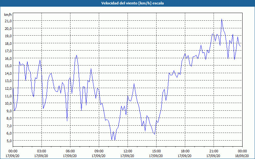Click the '17/09/20' date below the first 00:00
The width and height of the screenshot is (255, 159).
[13, 156]
